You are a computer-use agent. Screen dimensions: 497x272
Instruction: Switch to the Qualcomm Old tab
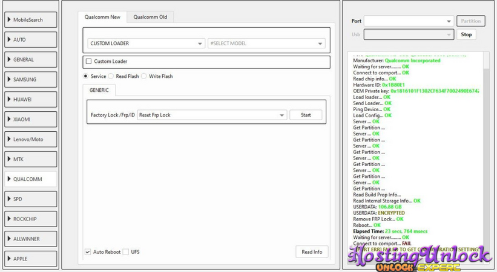pyautogui.click(x=150, y=17)
